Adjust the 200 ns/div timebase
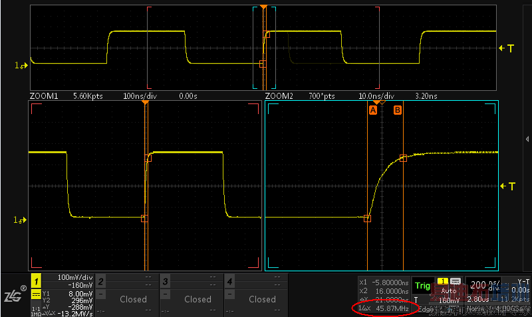The height and width of the screenshot is (317, 532). click(485, 285)
